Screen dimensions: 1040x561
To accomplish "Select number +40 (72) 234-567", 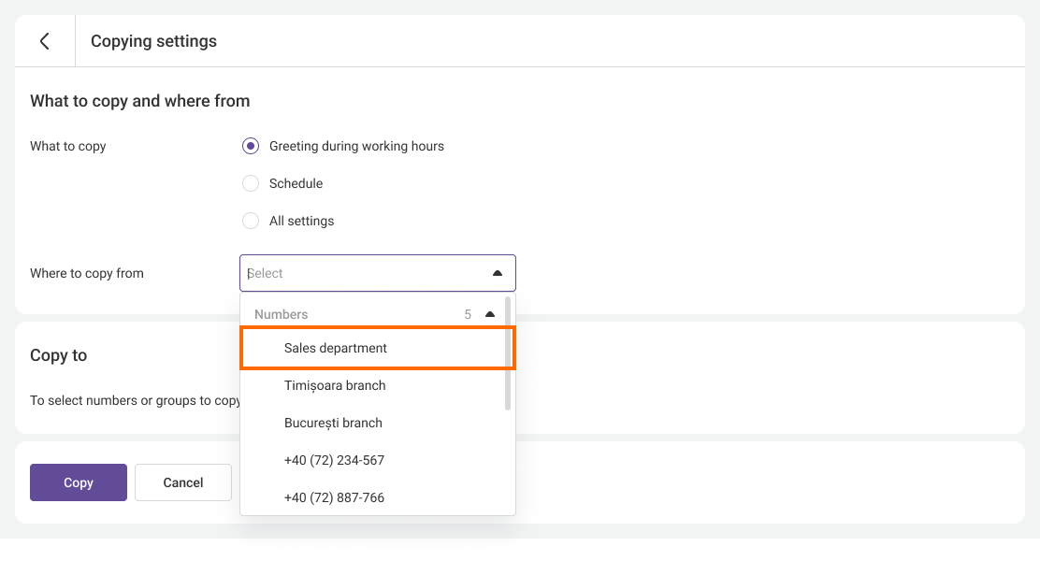I will click(334, 460).
